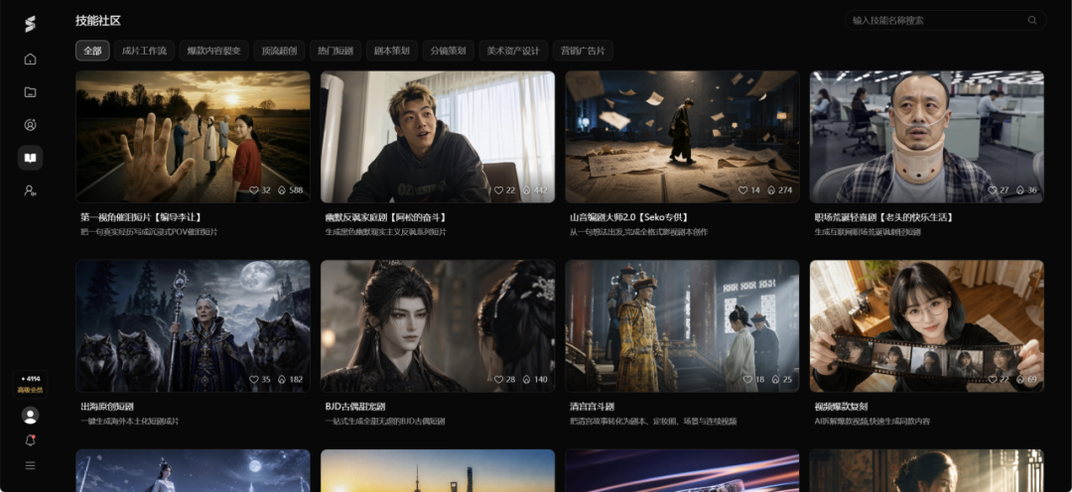
Task: Open thumbnail with flying paper sheets
Action: [x=682, y=137]
